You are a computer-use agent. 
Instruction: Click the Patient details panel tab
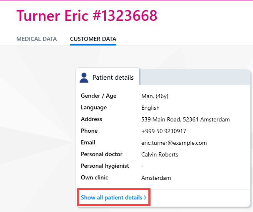107,76
